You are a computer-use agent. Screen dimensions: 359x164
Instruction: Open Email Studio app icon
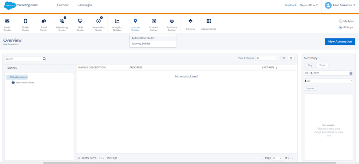click(x=7, y=21)
